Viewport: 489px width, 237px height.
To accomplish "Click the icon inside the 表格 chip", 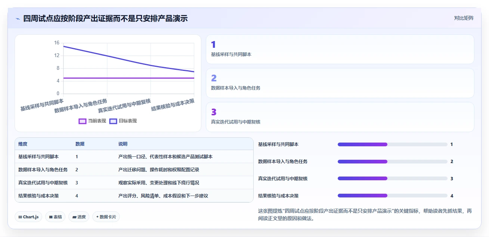I will (x=51, y=217).
